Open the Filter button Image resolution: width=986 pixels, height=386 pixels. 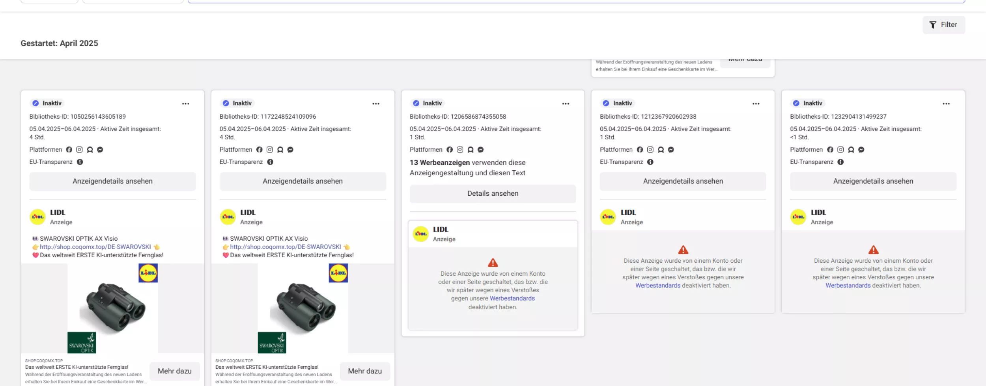943,25
